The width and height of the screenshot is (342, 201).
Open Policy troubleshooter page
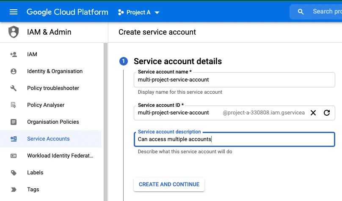click(51, 88)
